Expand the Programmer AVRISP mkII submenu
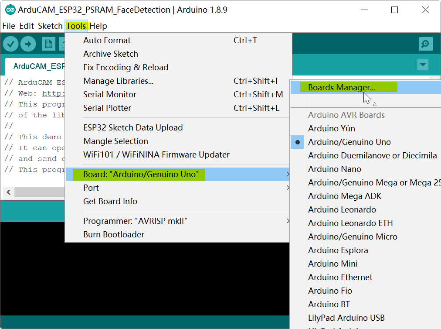441x329 pixels. click(x=177, y=221)
